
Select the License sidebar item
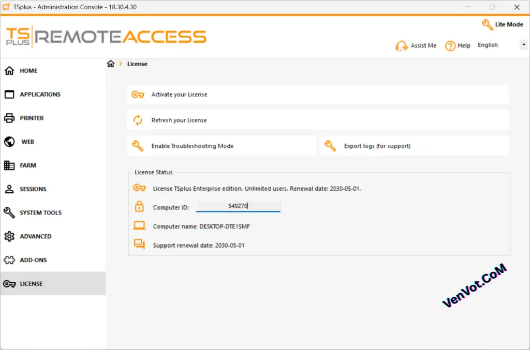click(x=53, y=283)
